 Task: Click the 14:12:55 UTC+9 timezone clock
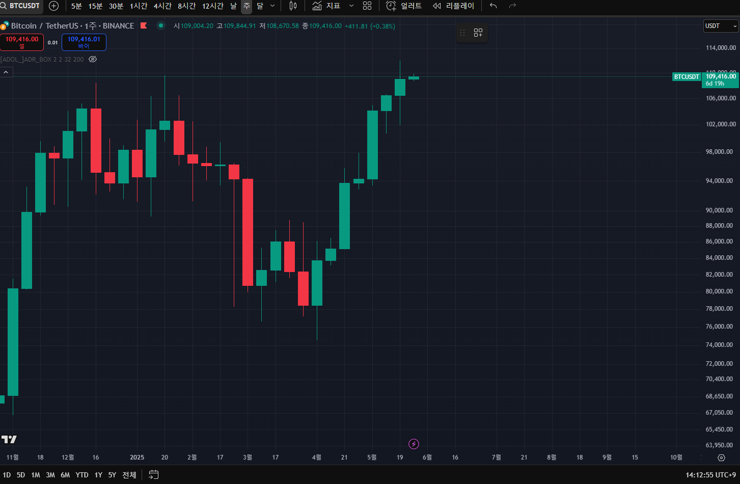pos(710,475)
